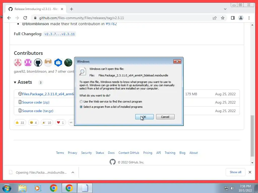Open the Security footer link
Image resolution: width=258 pixels, height=193 pixels.
(86, 153)
